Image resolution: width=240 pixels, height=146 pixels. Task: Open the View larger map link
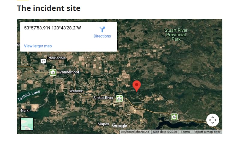click(x=38, y=46)
